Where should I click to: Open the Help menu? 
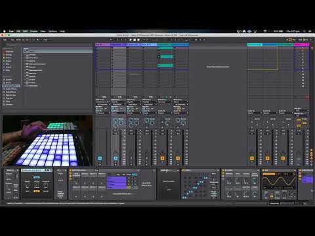pyautogui.click(x=62, y=31)
